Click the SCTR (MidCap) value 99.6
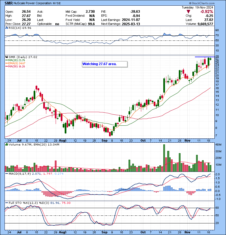 tap(91, 24)
